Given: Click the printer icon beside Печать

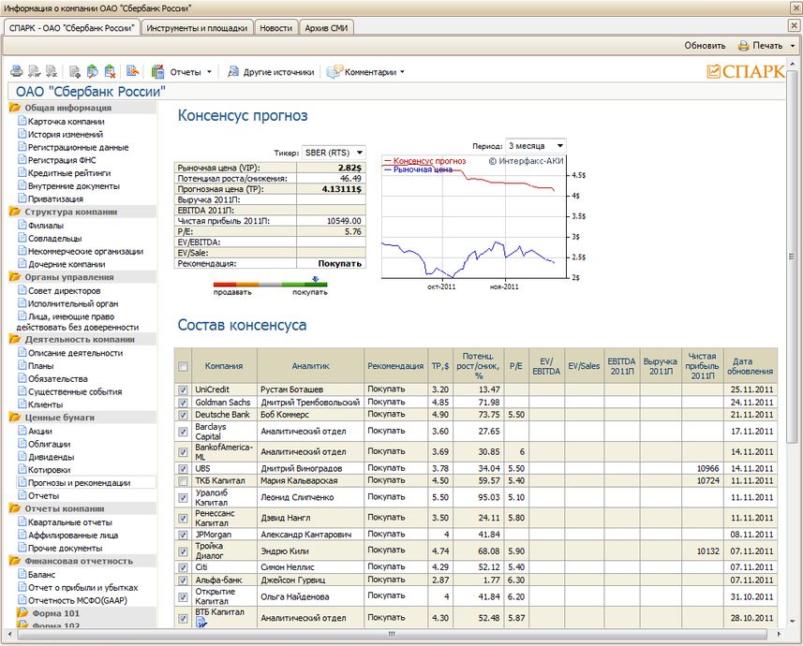Looking at the screenshot, I should (743, 45).
